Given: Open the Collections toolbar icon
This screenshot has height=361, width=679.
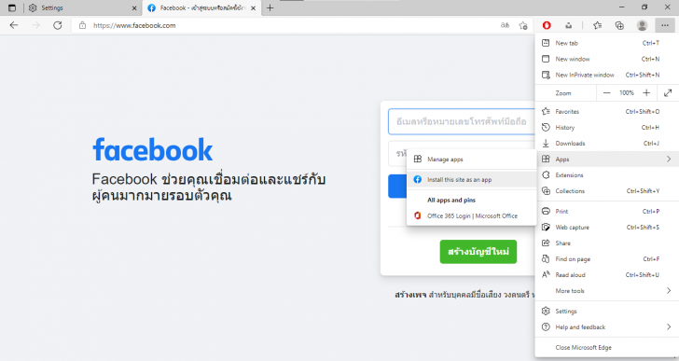Looking at the screenshot, I should tap(619, 25).
